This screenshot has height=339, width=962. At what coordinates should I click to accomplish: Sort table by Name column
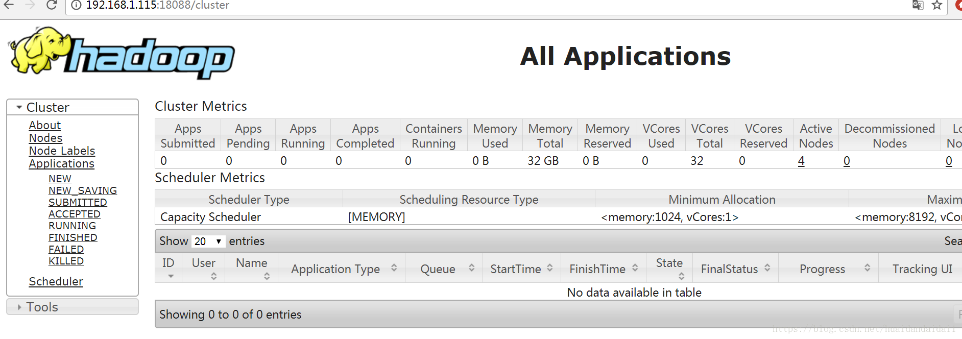252,269
